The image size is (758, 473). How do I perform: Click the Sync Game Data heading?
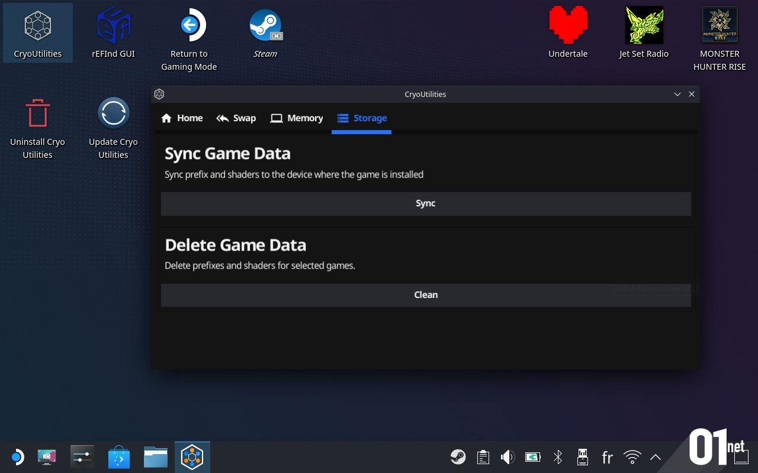pos(228,154)
